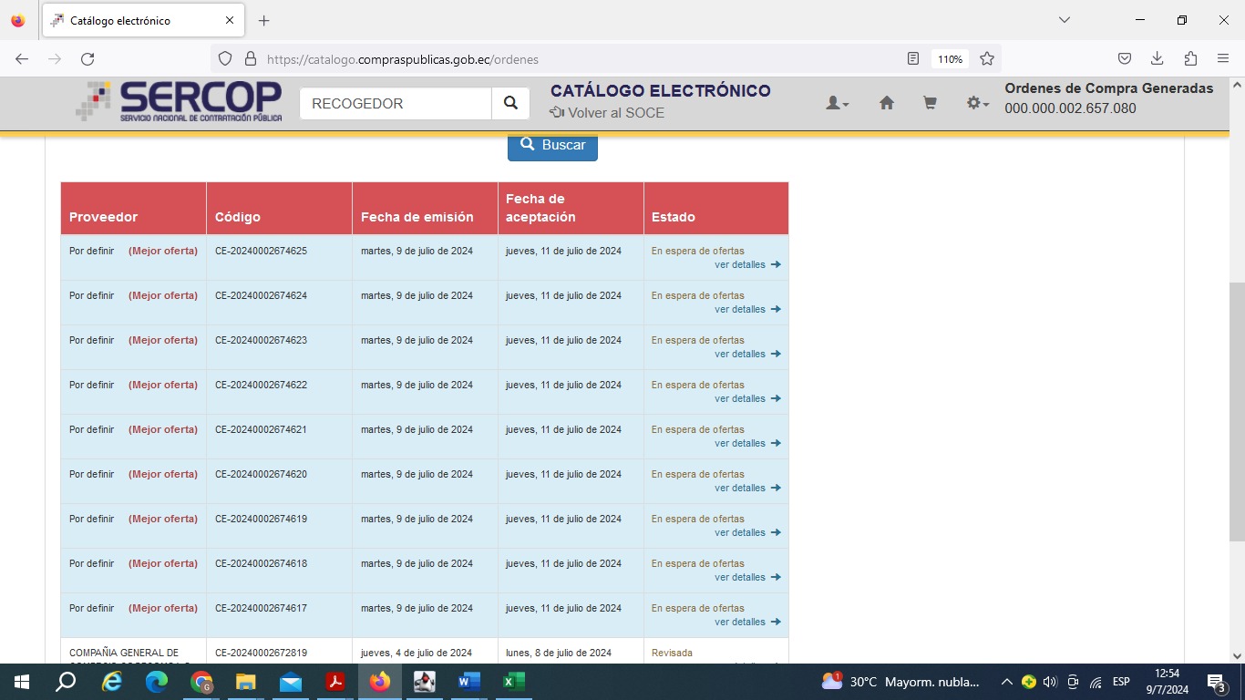1245x700 pixels.
Task: Click Volver al SOCE link
Action: [x=607, y=113]
